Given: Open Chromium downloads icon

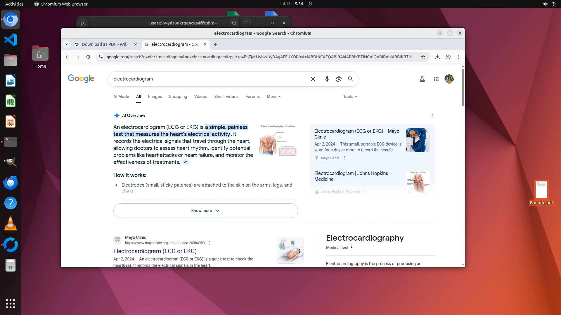Looking at the screenshot, I should click(x=437, y=57).
